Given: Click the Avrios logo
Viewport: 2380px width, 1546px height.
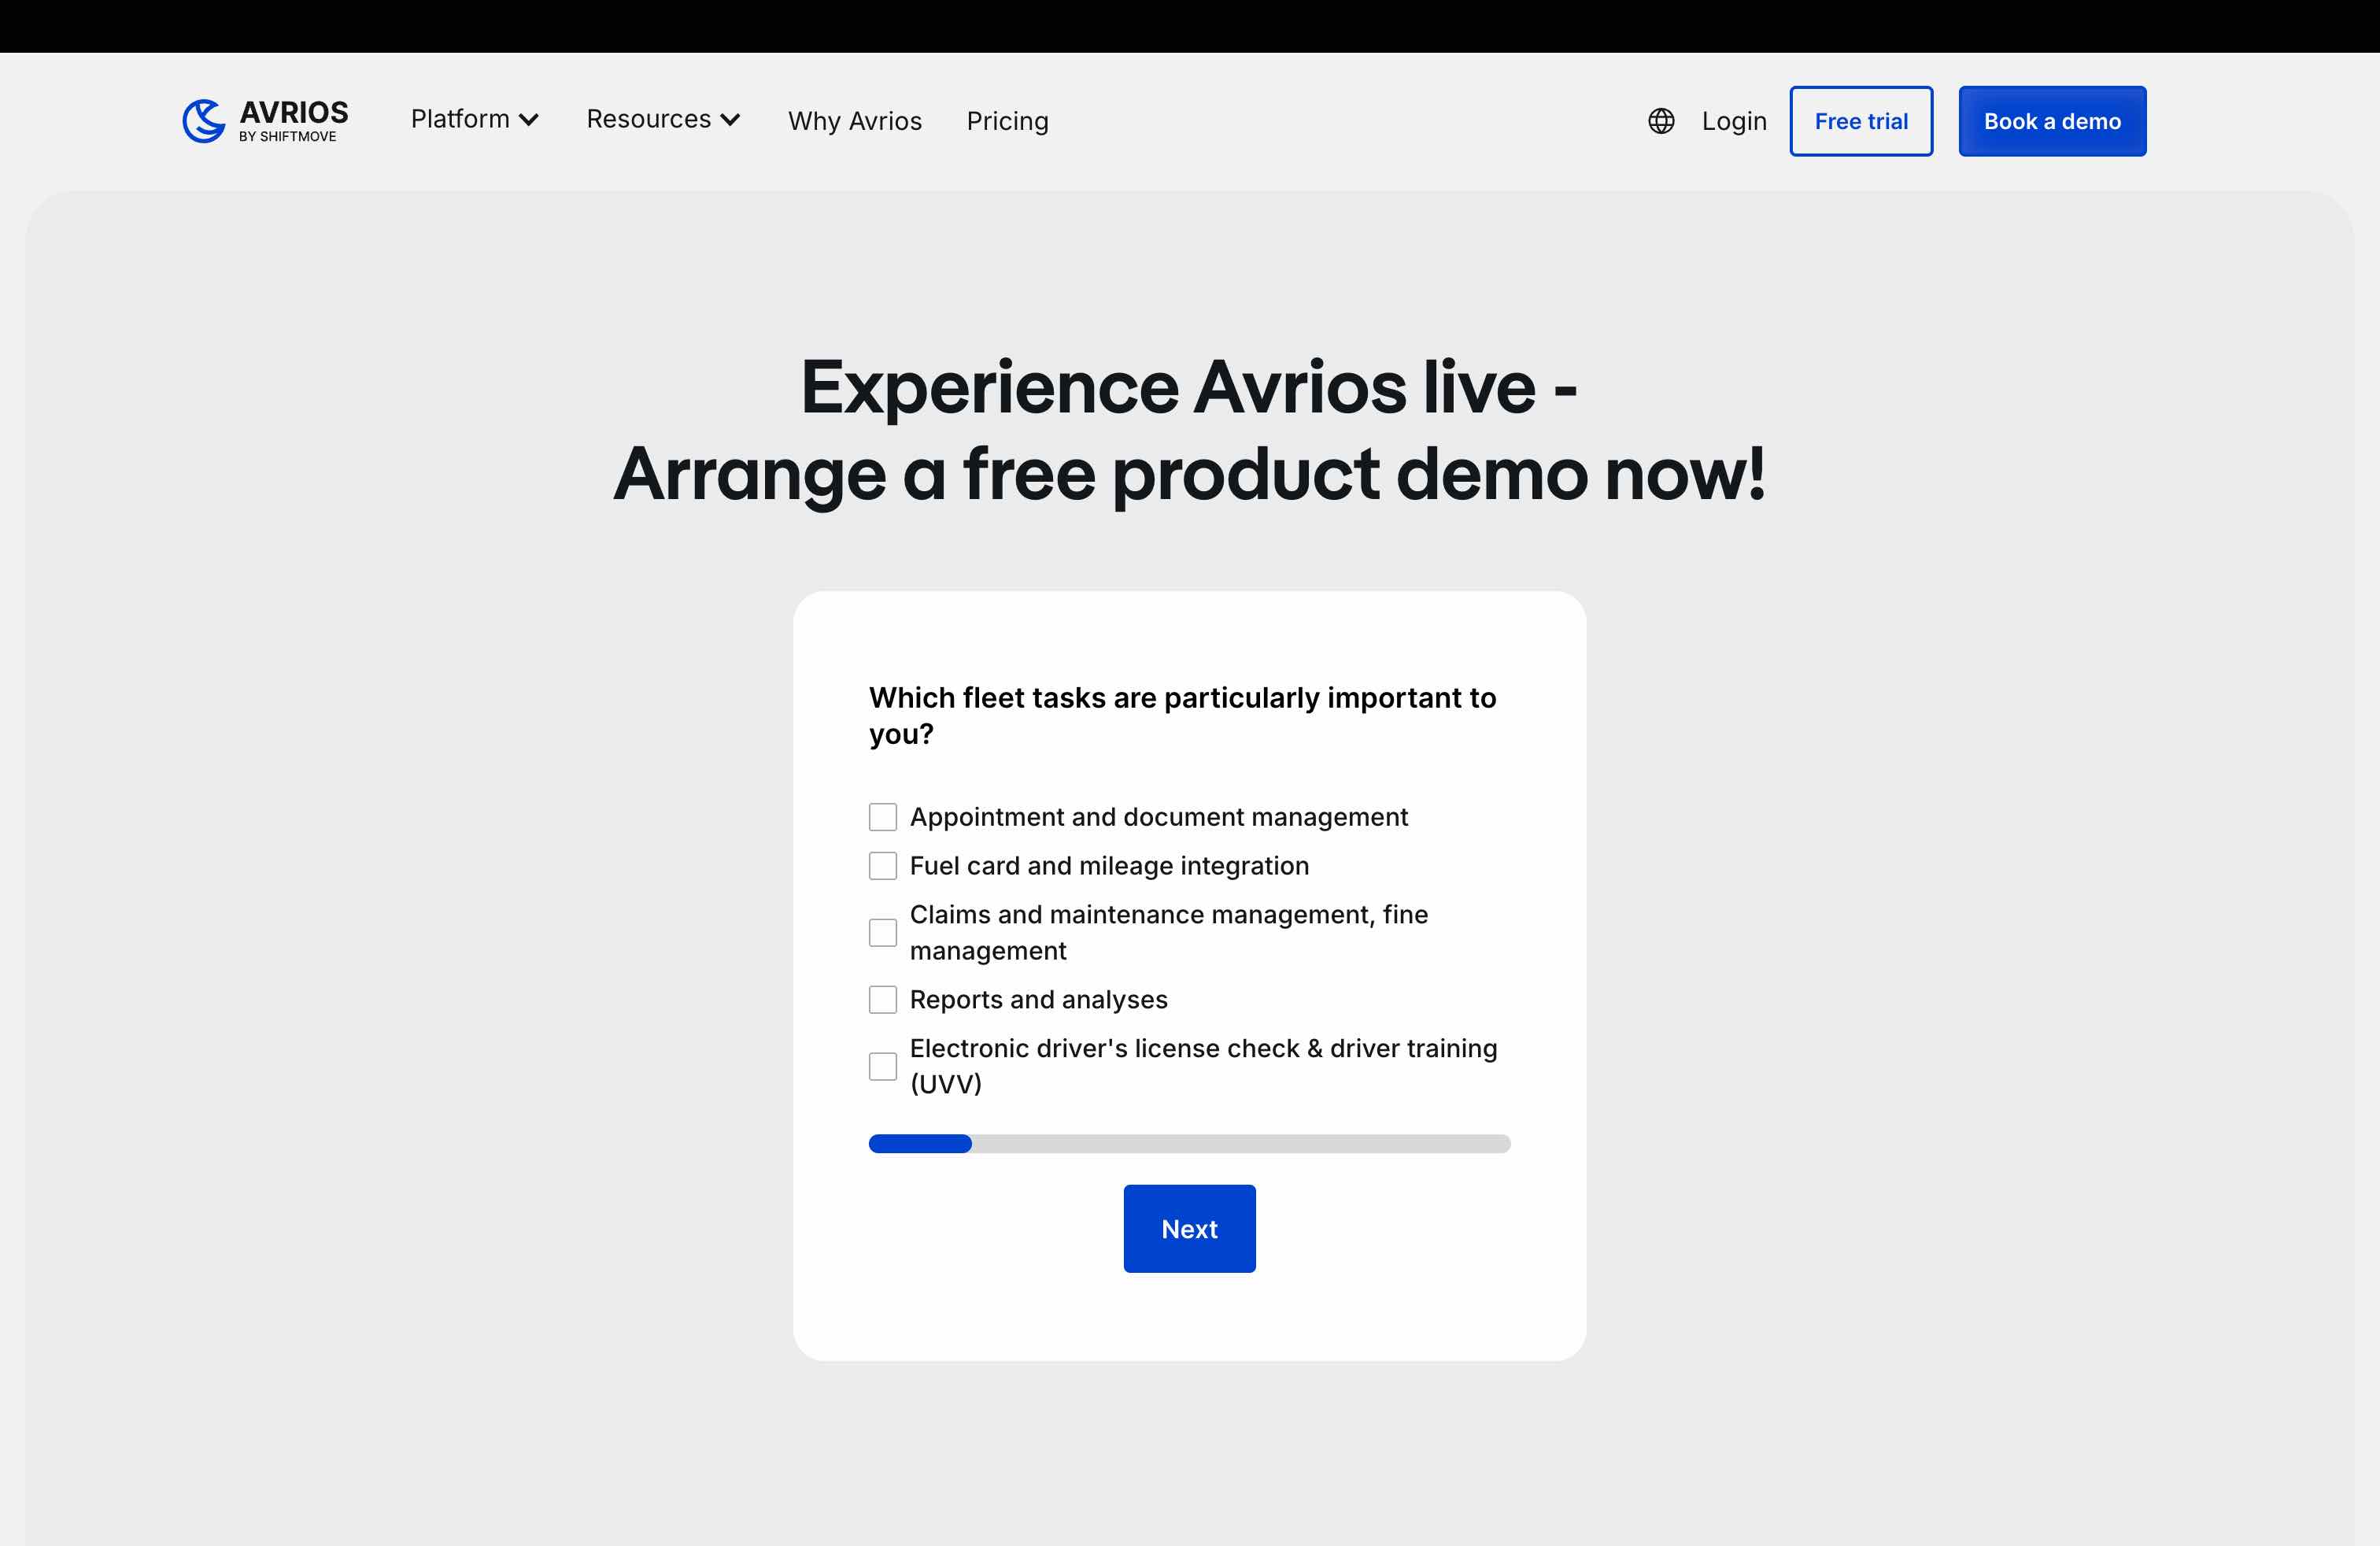Looking at the screenshot, I should [203, 120].
